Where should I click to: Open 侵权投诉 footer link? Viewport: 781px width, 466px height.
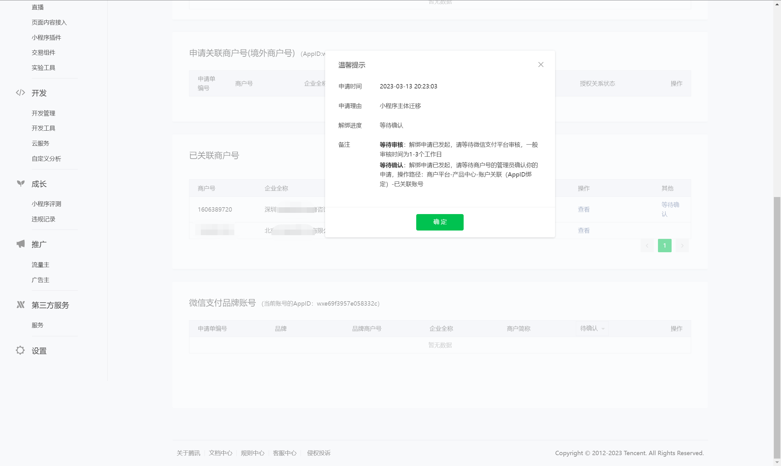pos(319,453)
